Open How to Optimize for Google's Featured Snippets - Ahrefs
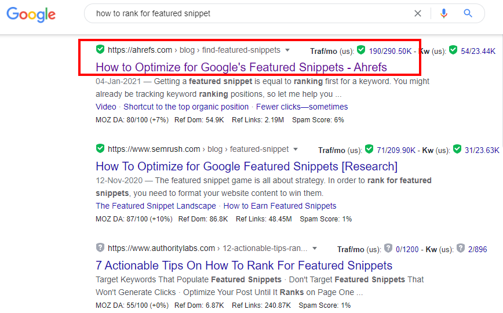The image size is (503, 313). [x=241, y=67]
